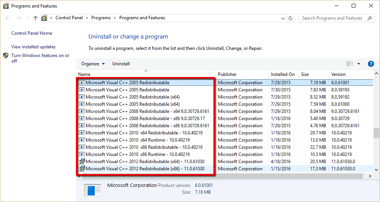380x202 pixels.
Task: Select Visual C++ 2010 x64 Runtime row
Action: pos(225,140)
